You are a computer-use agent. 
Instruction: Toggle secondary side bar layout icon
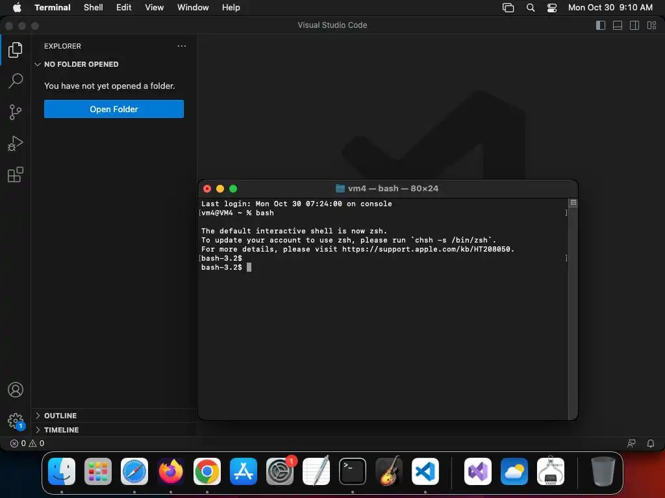pyautogui.click(x=634, y=25)
